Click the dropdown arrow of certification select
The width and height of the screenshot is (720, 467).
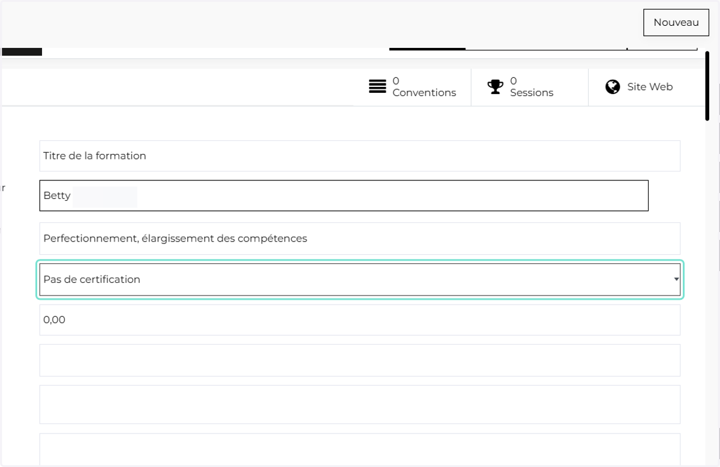click(x=676, y=279)
